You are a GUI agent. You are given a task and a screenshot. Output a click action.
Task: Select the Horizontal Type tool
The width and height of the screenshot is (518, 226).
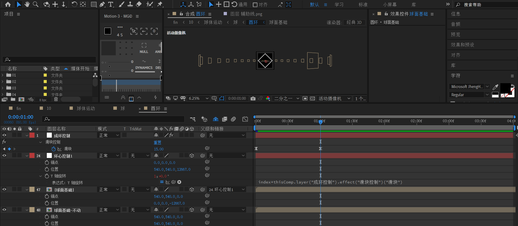click(111, 4)
